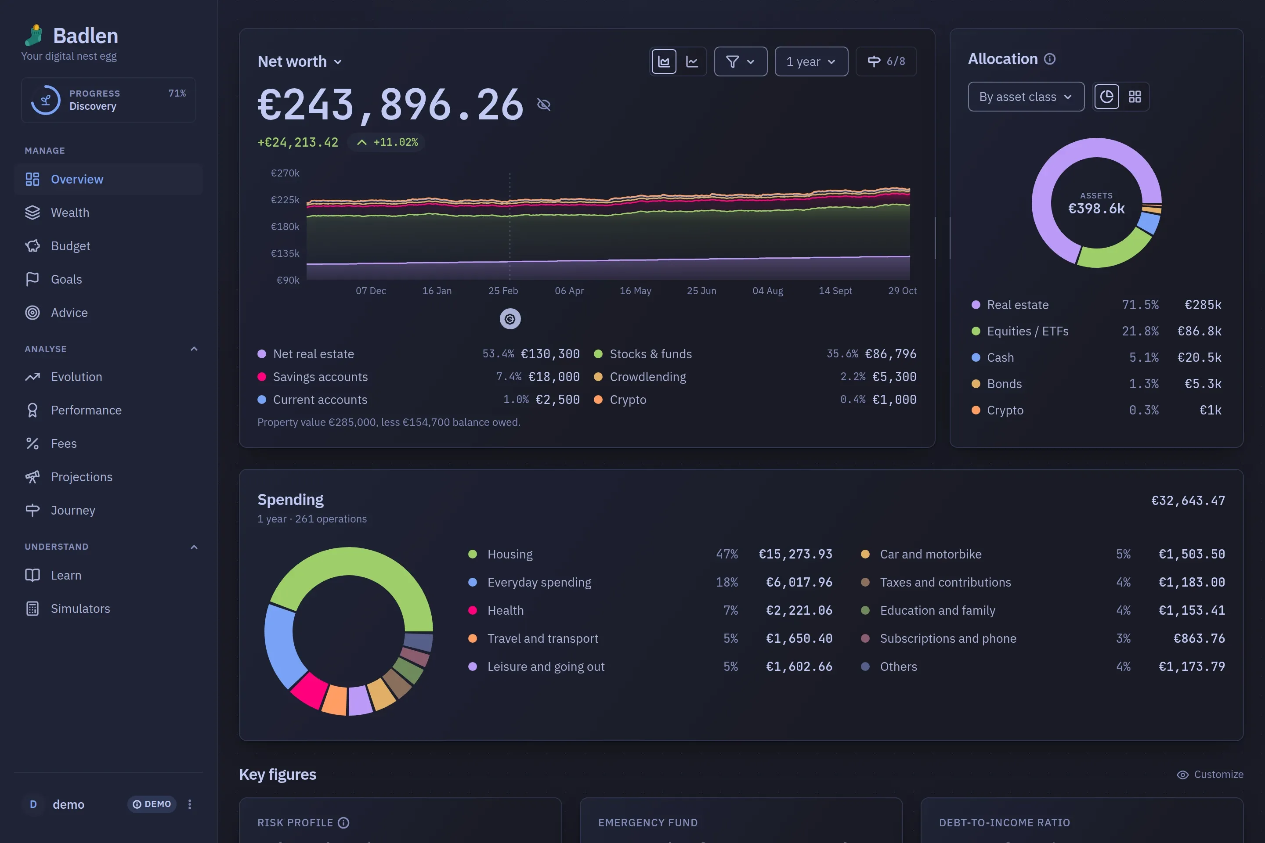This screenshot has height=843, width=1265.
Task: Hide the net worth amount with eye icon
Action: coord(544,104)
